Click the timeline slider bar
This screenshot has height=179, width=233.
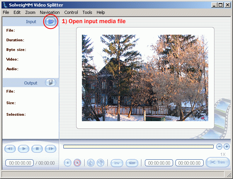(x=138, y=147)
